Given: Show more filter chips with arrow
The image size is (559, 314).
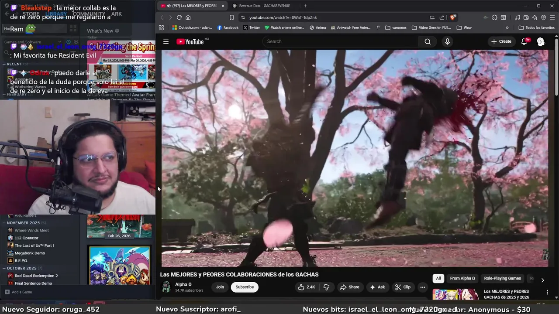Looking at the screenshot, I should tap(542, 280).
